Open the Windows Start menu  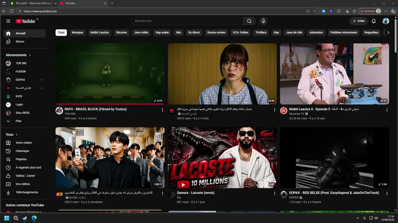click(7, 218)
